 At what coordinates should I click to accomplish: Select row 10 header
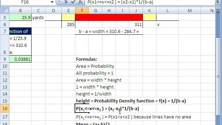pyautogui.click(x=5, y=66)
